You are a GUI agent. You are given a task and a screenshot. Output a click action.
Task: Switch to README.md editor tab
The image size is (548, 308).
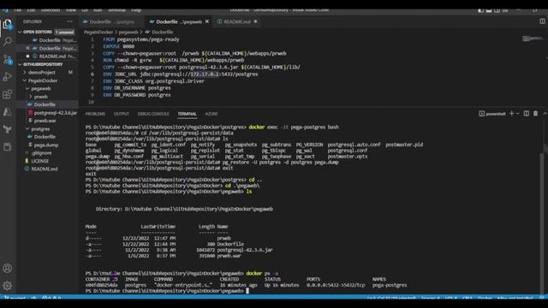pos(238,21)
